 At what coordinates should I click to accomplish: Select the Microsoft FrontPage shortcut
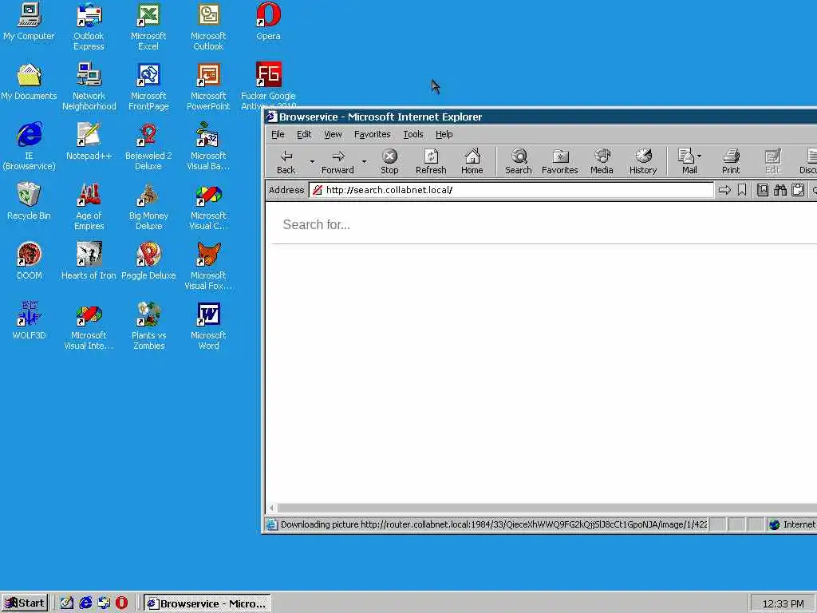(148, 87)
